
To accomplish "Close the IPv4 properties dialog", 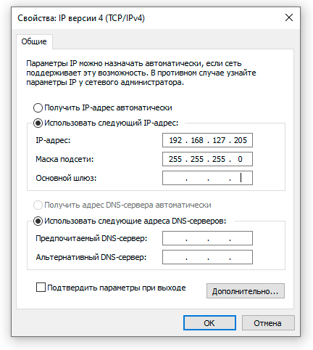I will [289, 17].
